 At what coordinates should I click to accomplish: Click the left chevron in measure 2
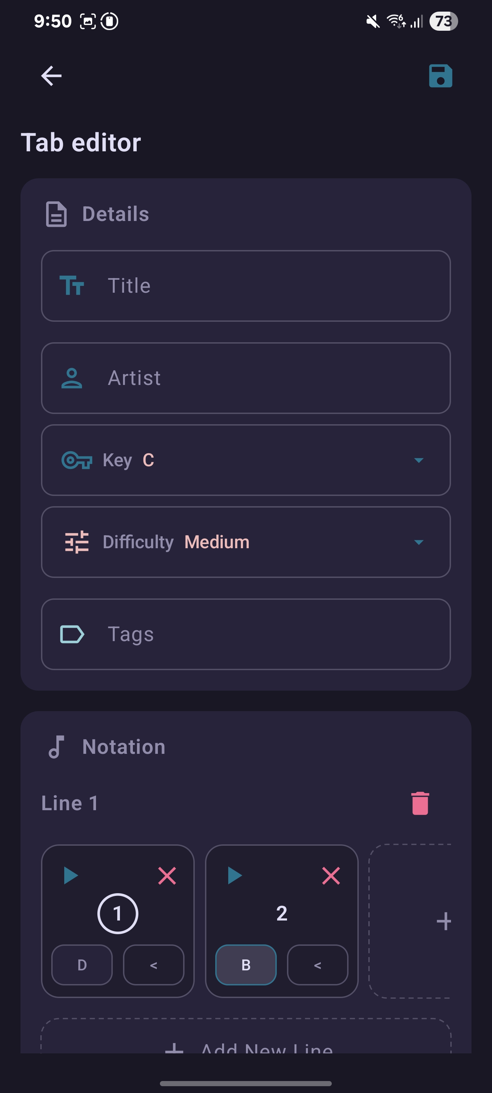click(317, 965)
